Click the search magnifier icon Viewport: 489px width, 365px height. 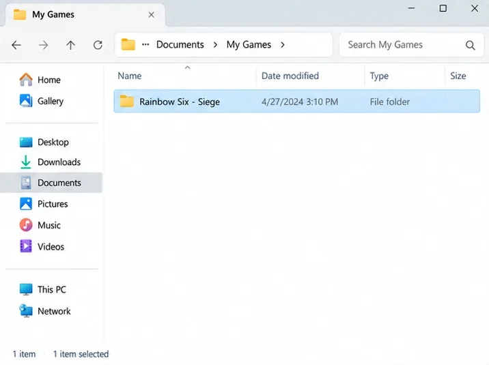click(471, 45)
